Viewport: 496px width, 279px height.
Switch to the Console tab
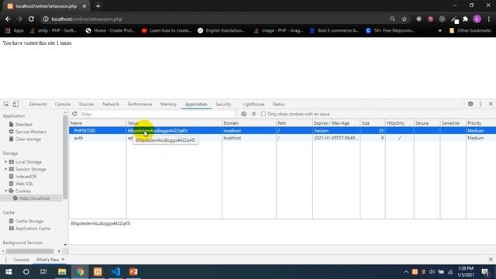[x=63, y=104]
